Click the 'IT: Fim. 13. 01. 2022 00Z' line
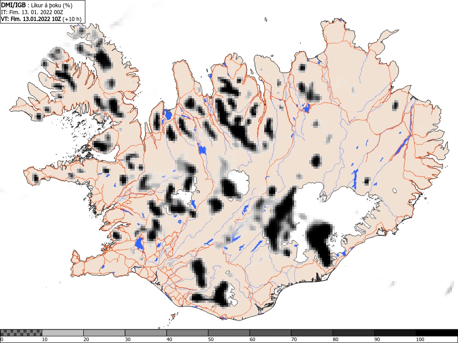458x343 pixels. point(32,12)
